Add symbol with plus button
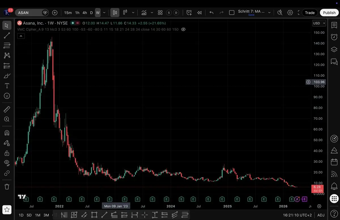Image resolution: width=340 pixels, height=220 pixels. (x=55, y=13)
